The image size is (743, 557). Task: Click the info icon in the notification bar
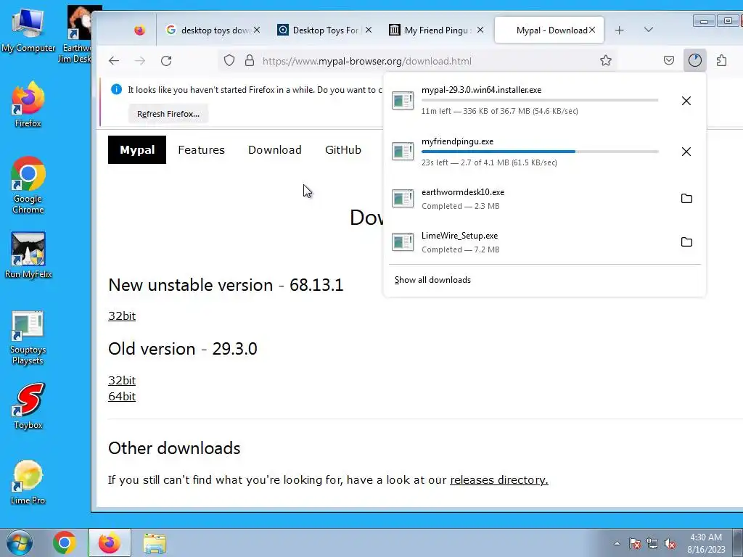pyautogui.click(x=116, y=89)
